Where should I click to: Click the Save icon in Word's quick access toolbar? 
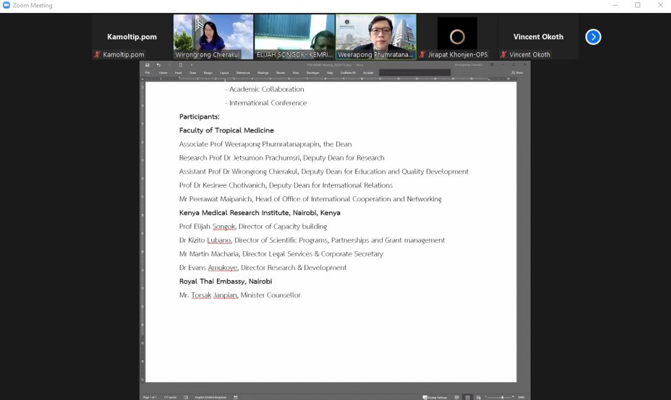(x=147, y=65)
